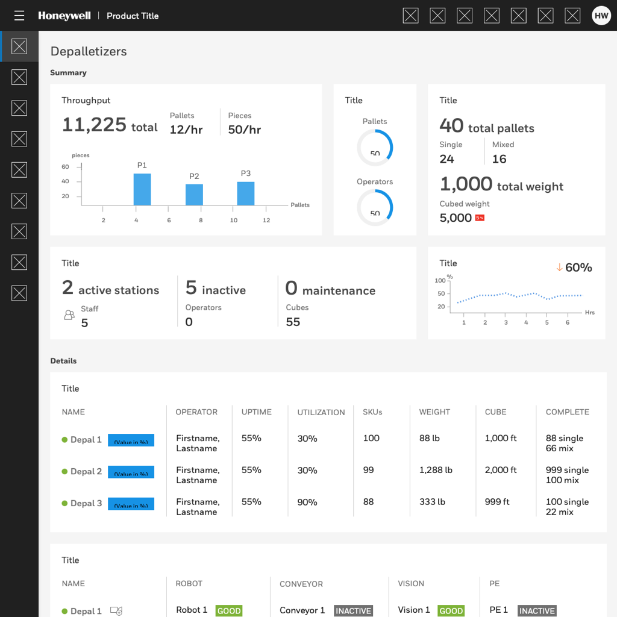Viewport: 617px width, 617px height.
Task: Click the UTILIZATION column header
Action: pyautogui.click(x=321, y=412)
